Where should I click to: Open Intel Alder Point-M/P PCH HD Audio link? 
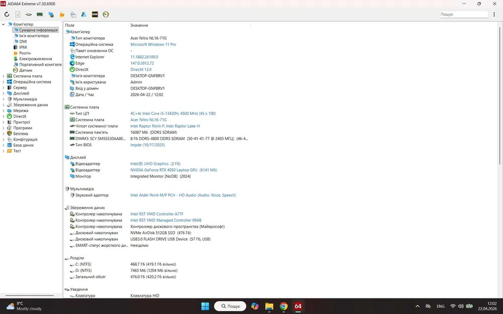coord(183,195)
